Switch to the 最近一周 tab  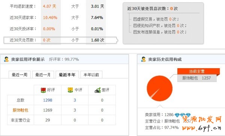19,75
